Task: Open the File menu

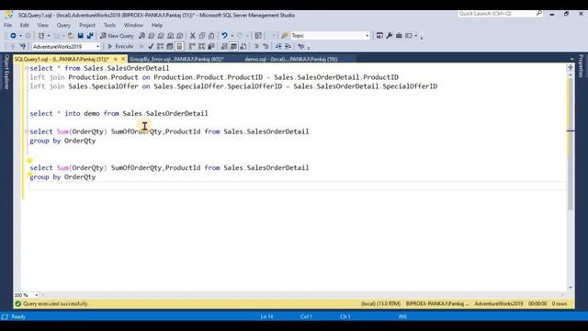Action: point(7,25)
